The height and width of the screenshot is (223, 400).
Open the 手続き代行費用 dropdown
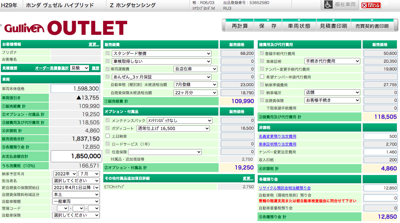coord(332,61)
